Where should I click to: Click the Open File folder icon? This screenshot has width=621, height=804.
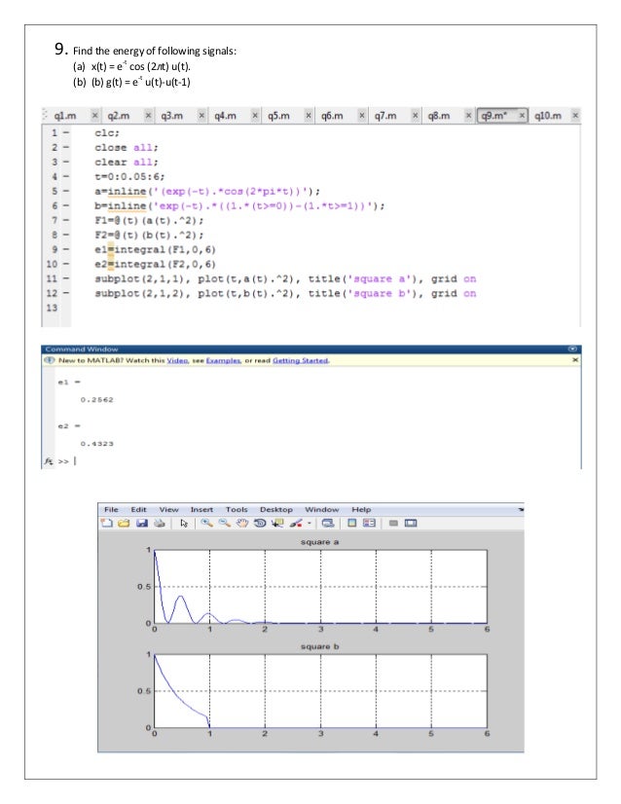[x=125, y=523]
